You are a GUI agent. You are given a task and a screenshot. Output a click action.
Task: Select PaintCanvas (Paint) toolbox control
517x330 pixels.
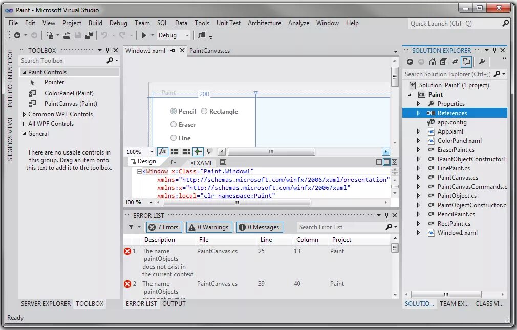tap(71, 103)
